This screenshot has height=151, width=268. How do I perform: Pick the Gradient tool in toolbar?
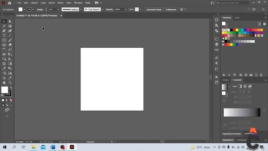coord(10,64)
